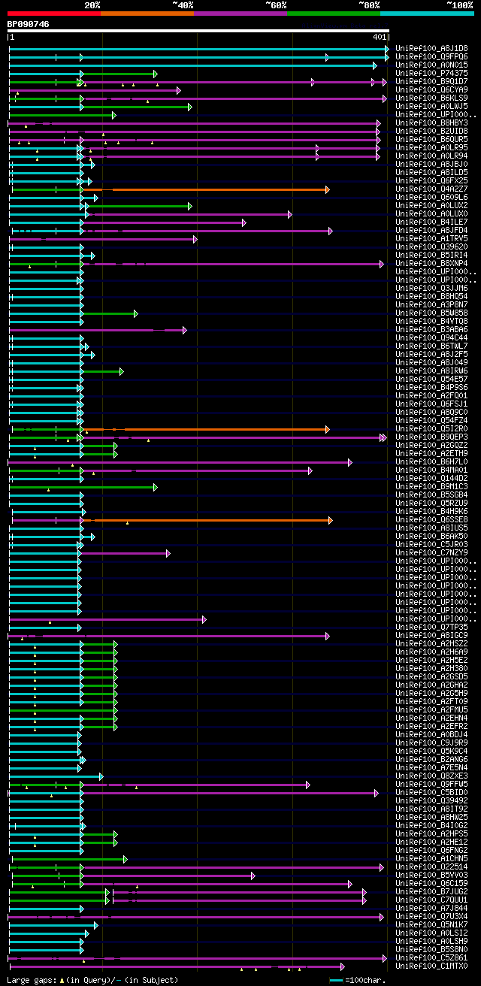The width and height of the screenshot is (481, 986).
Task: Select the green segment of the identity legend
Action: point(334,14)
